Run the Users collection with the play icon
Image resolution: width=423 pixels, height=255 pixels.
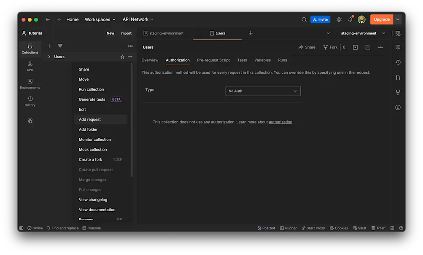(x=356, y=47)
